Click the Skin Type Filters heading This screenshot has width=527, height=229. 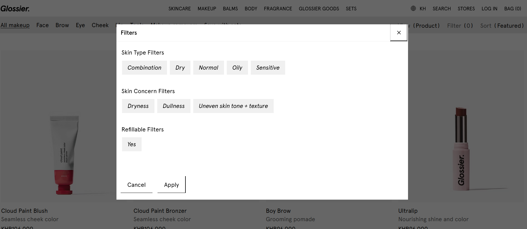(x=143, y=53)
